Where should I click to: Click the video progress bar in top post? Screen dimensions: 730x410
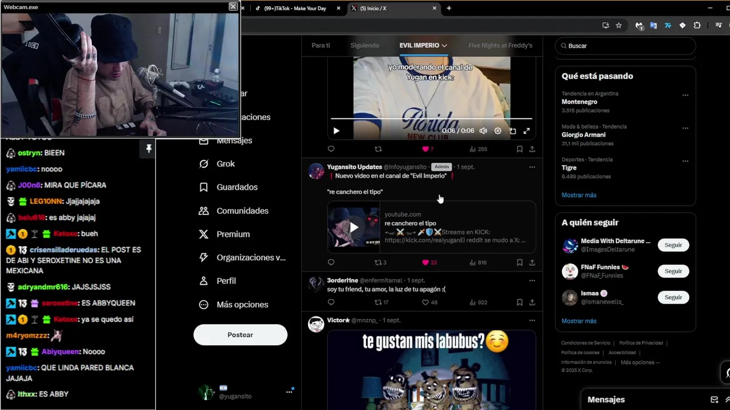(x=431, y=118)
